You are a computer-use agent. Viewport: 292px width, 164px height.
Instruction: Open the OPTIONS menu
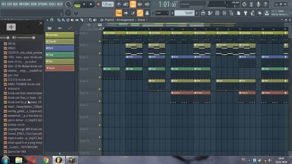coord(42,4)
